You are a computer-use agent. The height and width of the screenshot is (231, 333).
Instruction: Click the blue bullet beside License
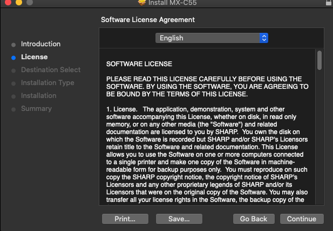pos(13,57)
